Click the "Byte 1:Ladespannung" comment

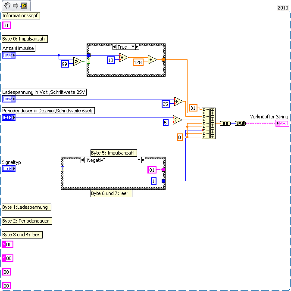26,207
